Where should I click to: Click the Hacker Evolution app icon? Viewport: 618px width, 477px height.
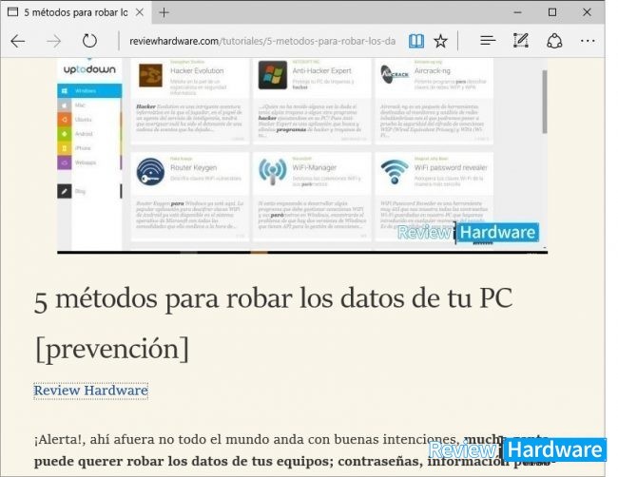coord(150,75)
